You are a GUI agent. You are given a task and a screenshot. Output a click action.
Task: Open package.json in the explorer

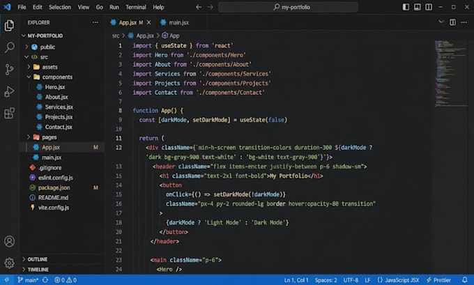point(54,187)
